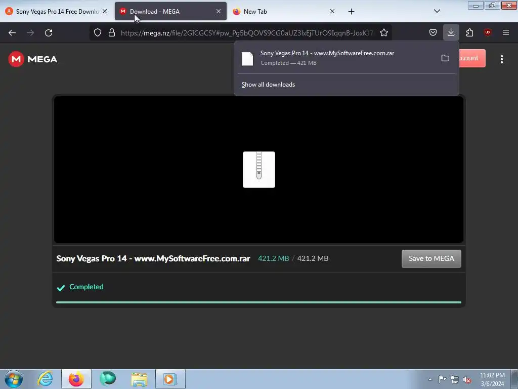The image size is (518, 389).
Task: Click the zip archive file icon preview
Action: 258,170
